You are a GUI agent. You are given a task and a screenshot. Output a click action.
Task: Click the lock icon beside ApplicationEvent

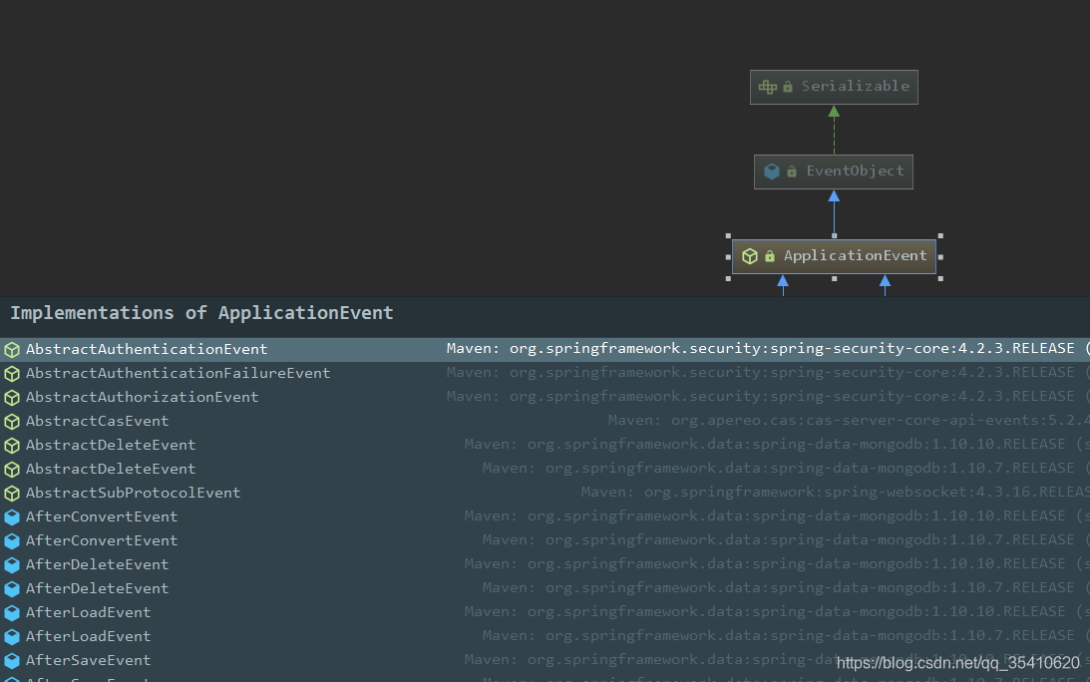click(x=770, y=256)
